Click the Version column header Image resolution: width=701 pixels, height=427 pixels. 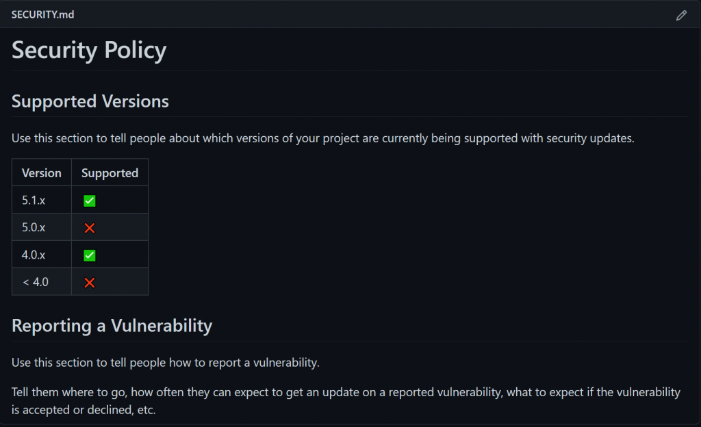(x=41, y=173)
